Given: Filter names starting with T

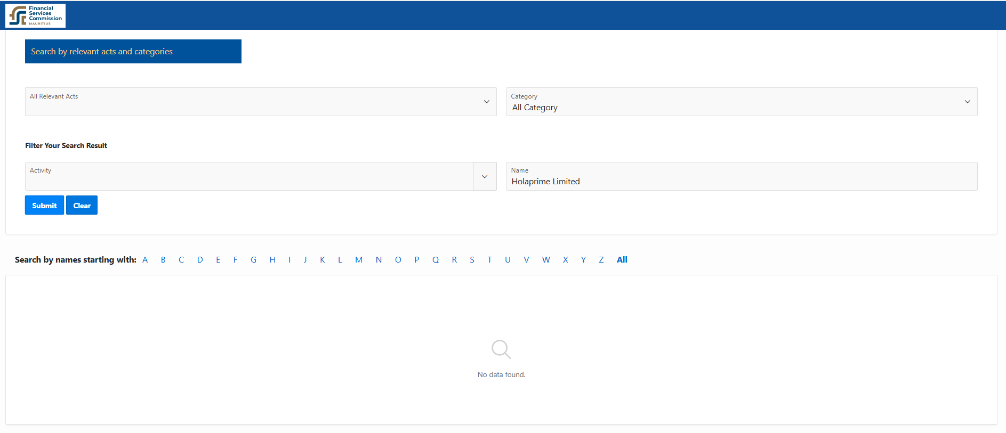Looking at the screenshot, I should [489, 260].
